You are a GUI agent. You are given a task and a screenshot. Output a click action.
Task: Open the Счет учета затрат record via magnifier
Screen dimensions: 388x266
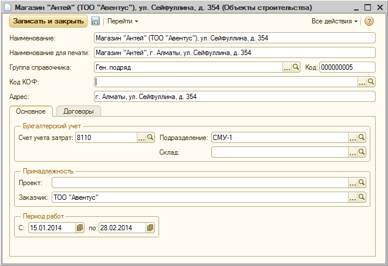click(x=150, y=138)
